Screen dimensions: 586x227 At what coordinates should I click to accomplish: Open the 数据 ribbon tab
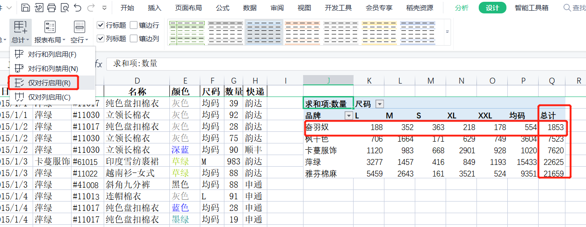point(250,8)
